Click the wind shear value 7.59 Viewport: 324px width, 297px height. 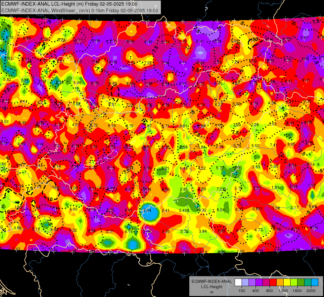(202, 189)
